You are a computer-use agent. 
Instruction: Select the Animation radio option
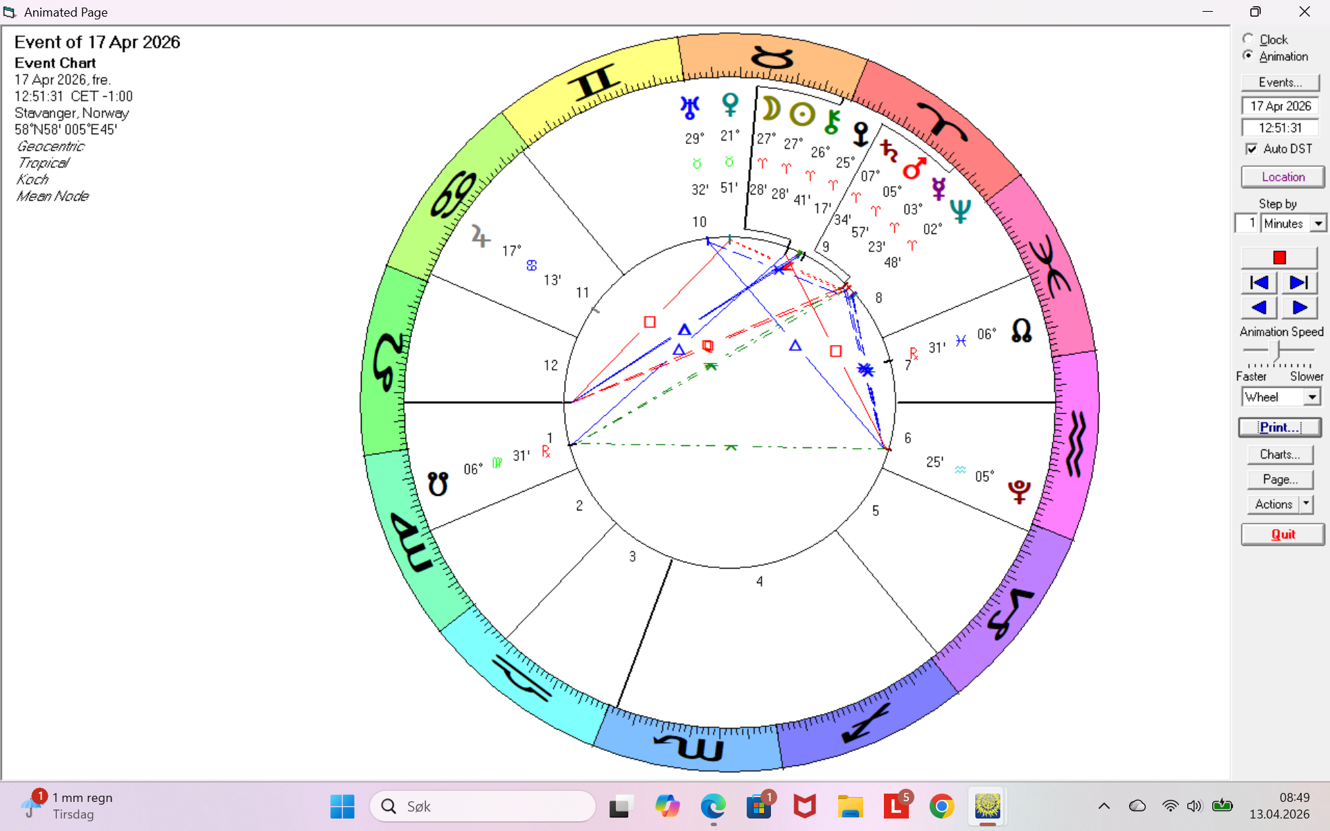tap(1248, 55)
